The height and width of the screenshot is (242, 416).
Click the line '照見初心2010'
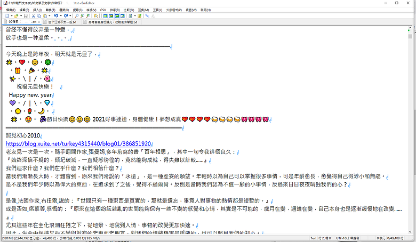click(x=23, y=135)
